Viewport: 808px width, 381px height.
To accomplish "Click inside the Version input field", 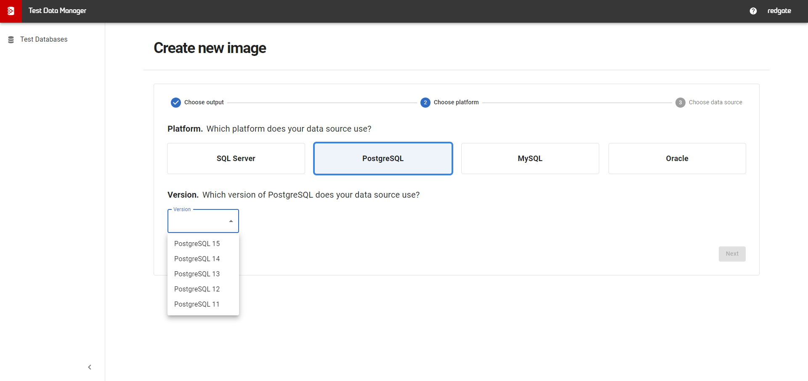I will tap(198, 220).
